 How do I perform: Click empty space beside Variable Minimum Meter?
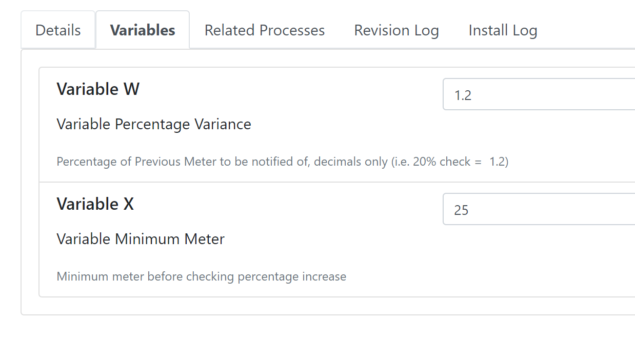[333, 239]
